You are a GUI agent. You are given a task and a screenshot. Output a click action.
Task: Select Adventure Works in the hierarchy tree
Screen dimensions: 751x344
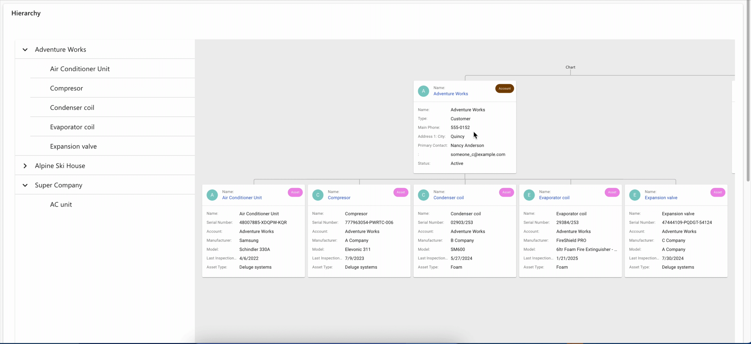click(x=105, y=49)
